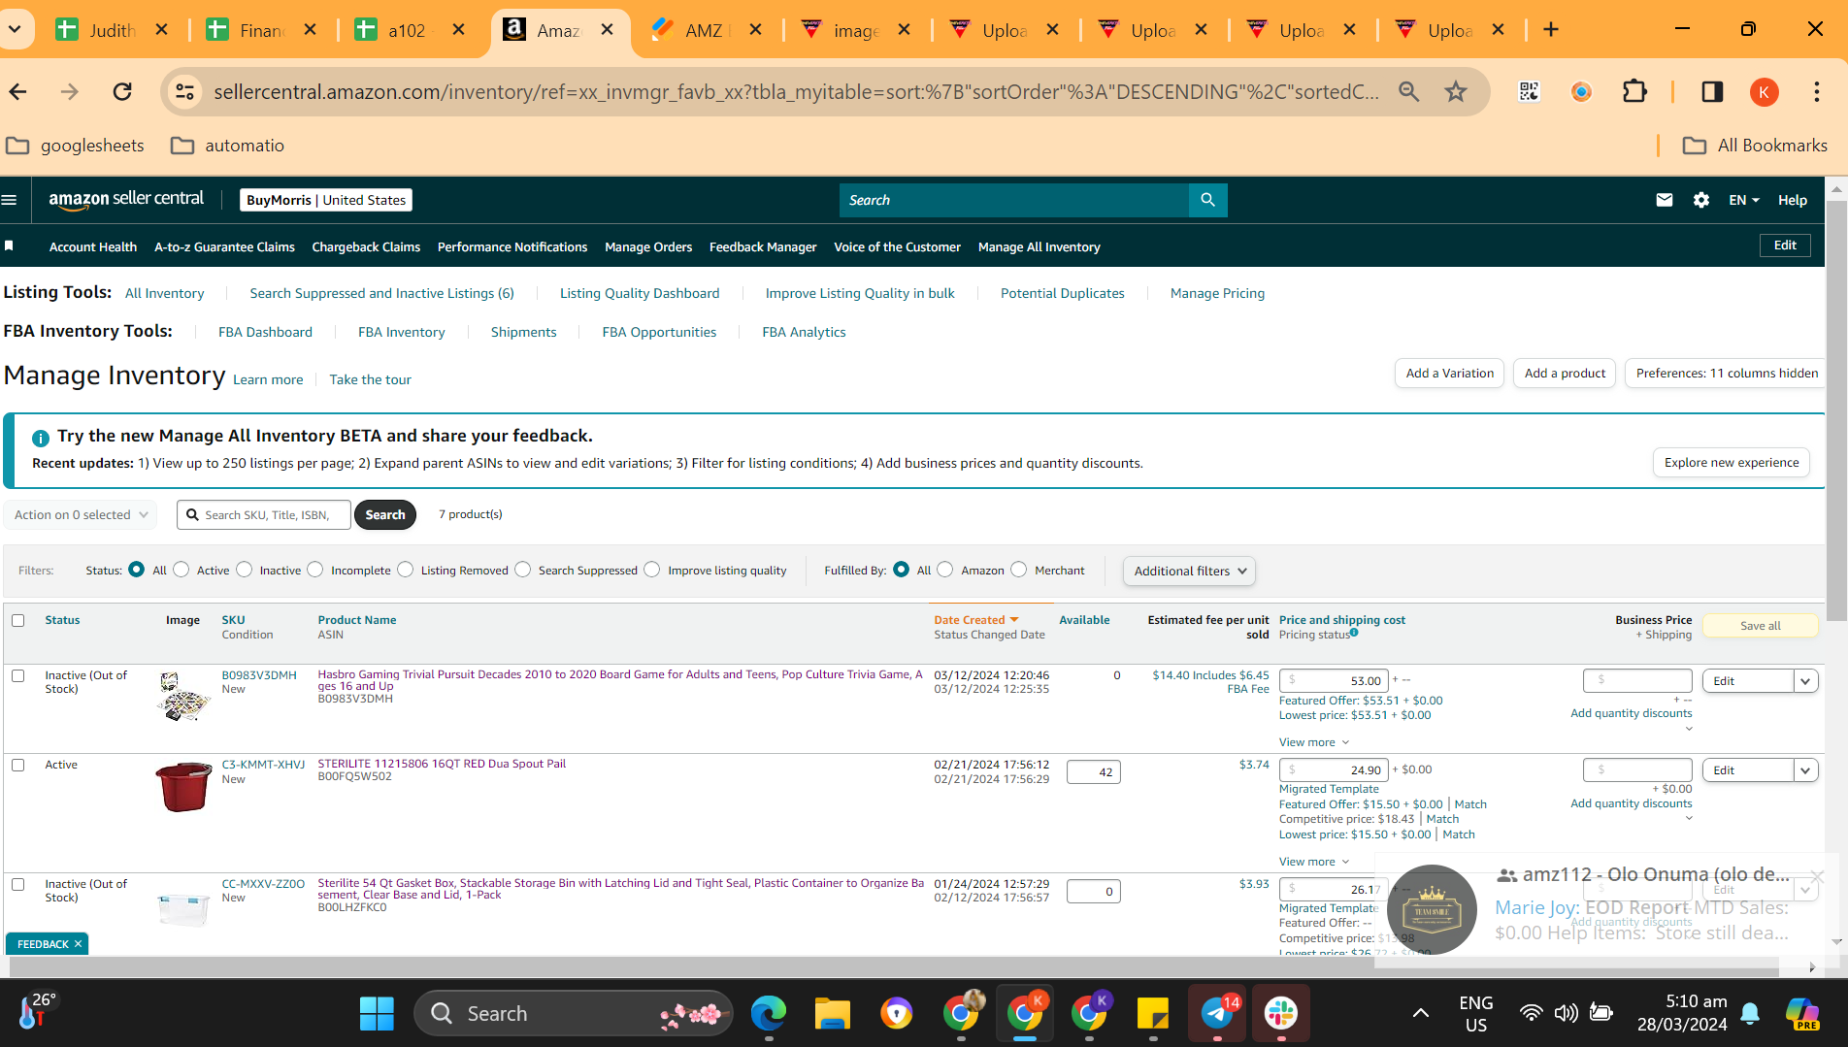Screen dimensions: 1848x1047
Task: Switch to the Judith browser tab
Action: point(113,30)
